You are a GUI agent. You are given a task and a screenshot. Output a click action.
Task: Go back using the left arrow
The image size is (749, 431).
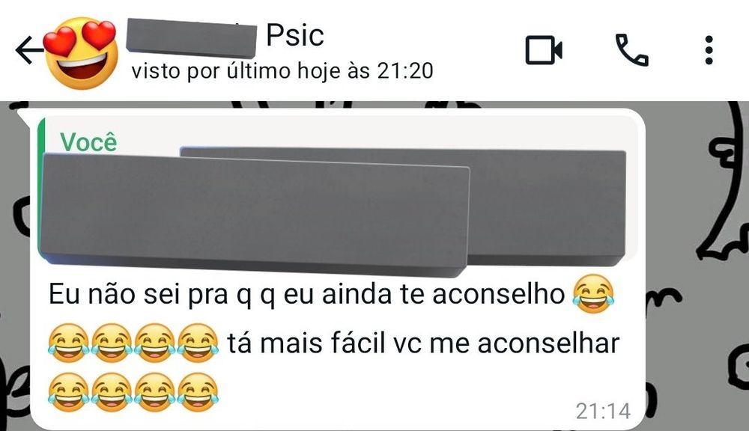pyautogui.click(x=28, y=49)
